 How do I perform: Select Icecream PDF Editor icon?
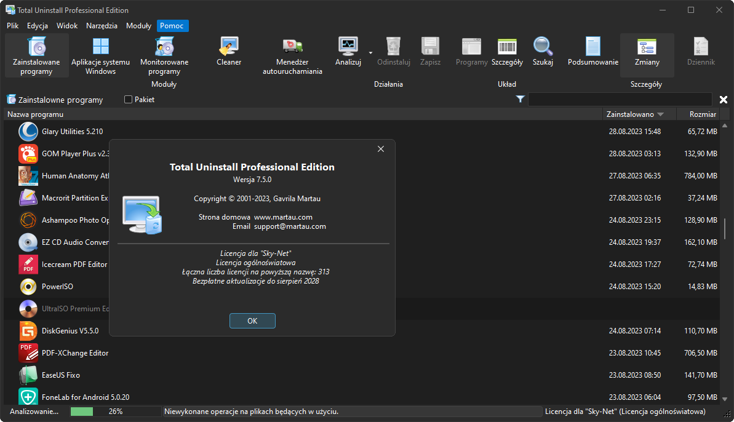coord(28,265)
